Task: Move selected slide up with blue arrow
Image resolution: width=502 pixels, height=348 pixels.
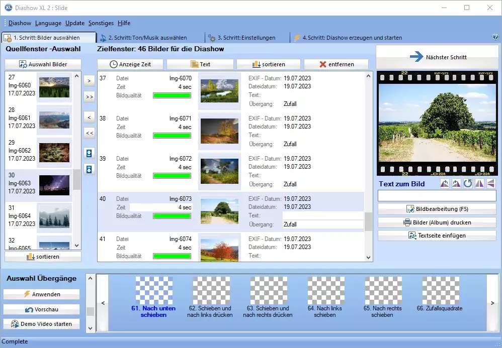Action: [x=89, y=153]
